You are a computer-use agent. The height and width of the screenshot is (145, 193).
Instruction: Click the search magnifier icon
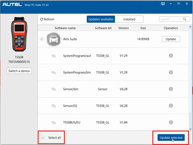[x=184, y=19]
